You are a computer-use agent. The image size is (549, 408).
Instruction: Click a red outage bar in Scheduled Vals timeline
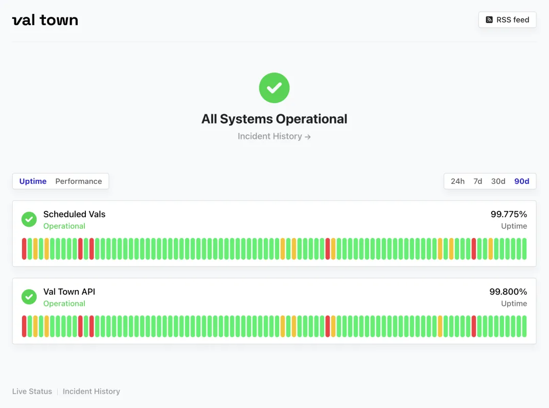[23, 249]
